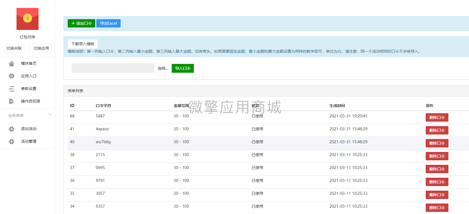Click ID cell 40
This screenshot has width=469, height=214.
click(72, 142)
